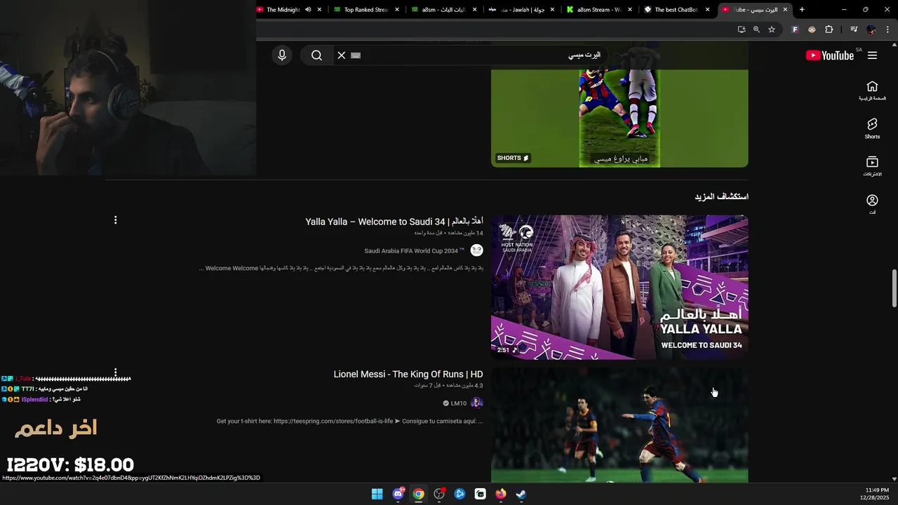Open Subscriptions in the sidebar
898x505 pixels.
coord(872,166)
